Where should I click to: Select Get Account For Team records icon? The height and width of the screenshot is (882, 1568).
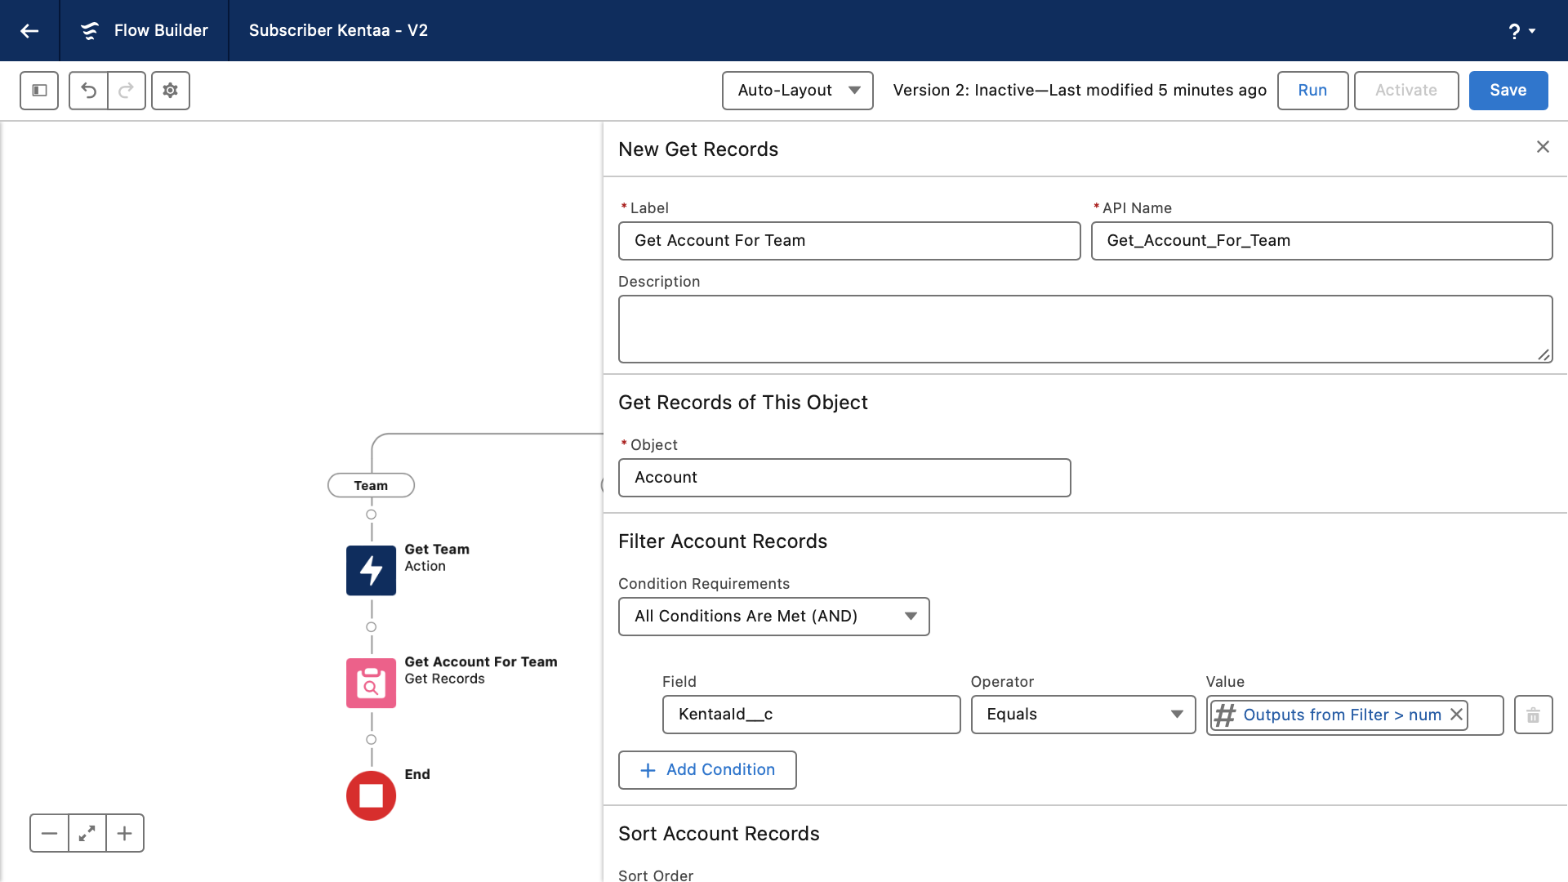point(372,684)
